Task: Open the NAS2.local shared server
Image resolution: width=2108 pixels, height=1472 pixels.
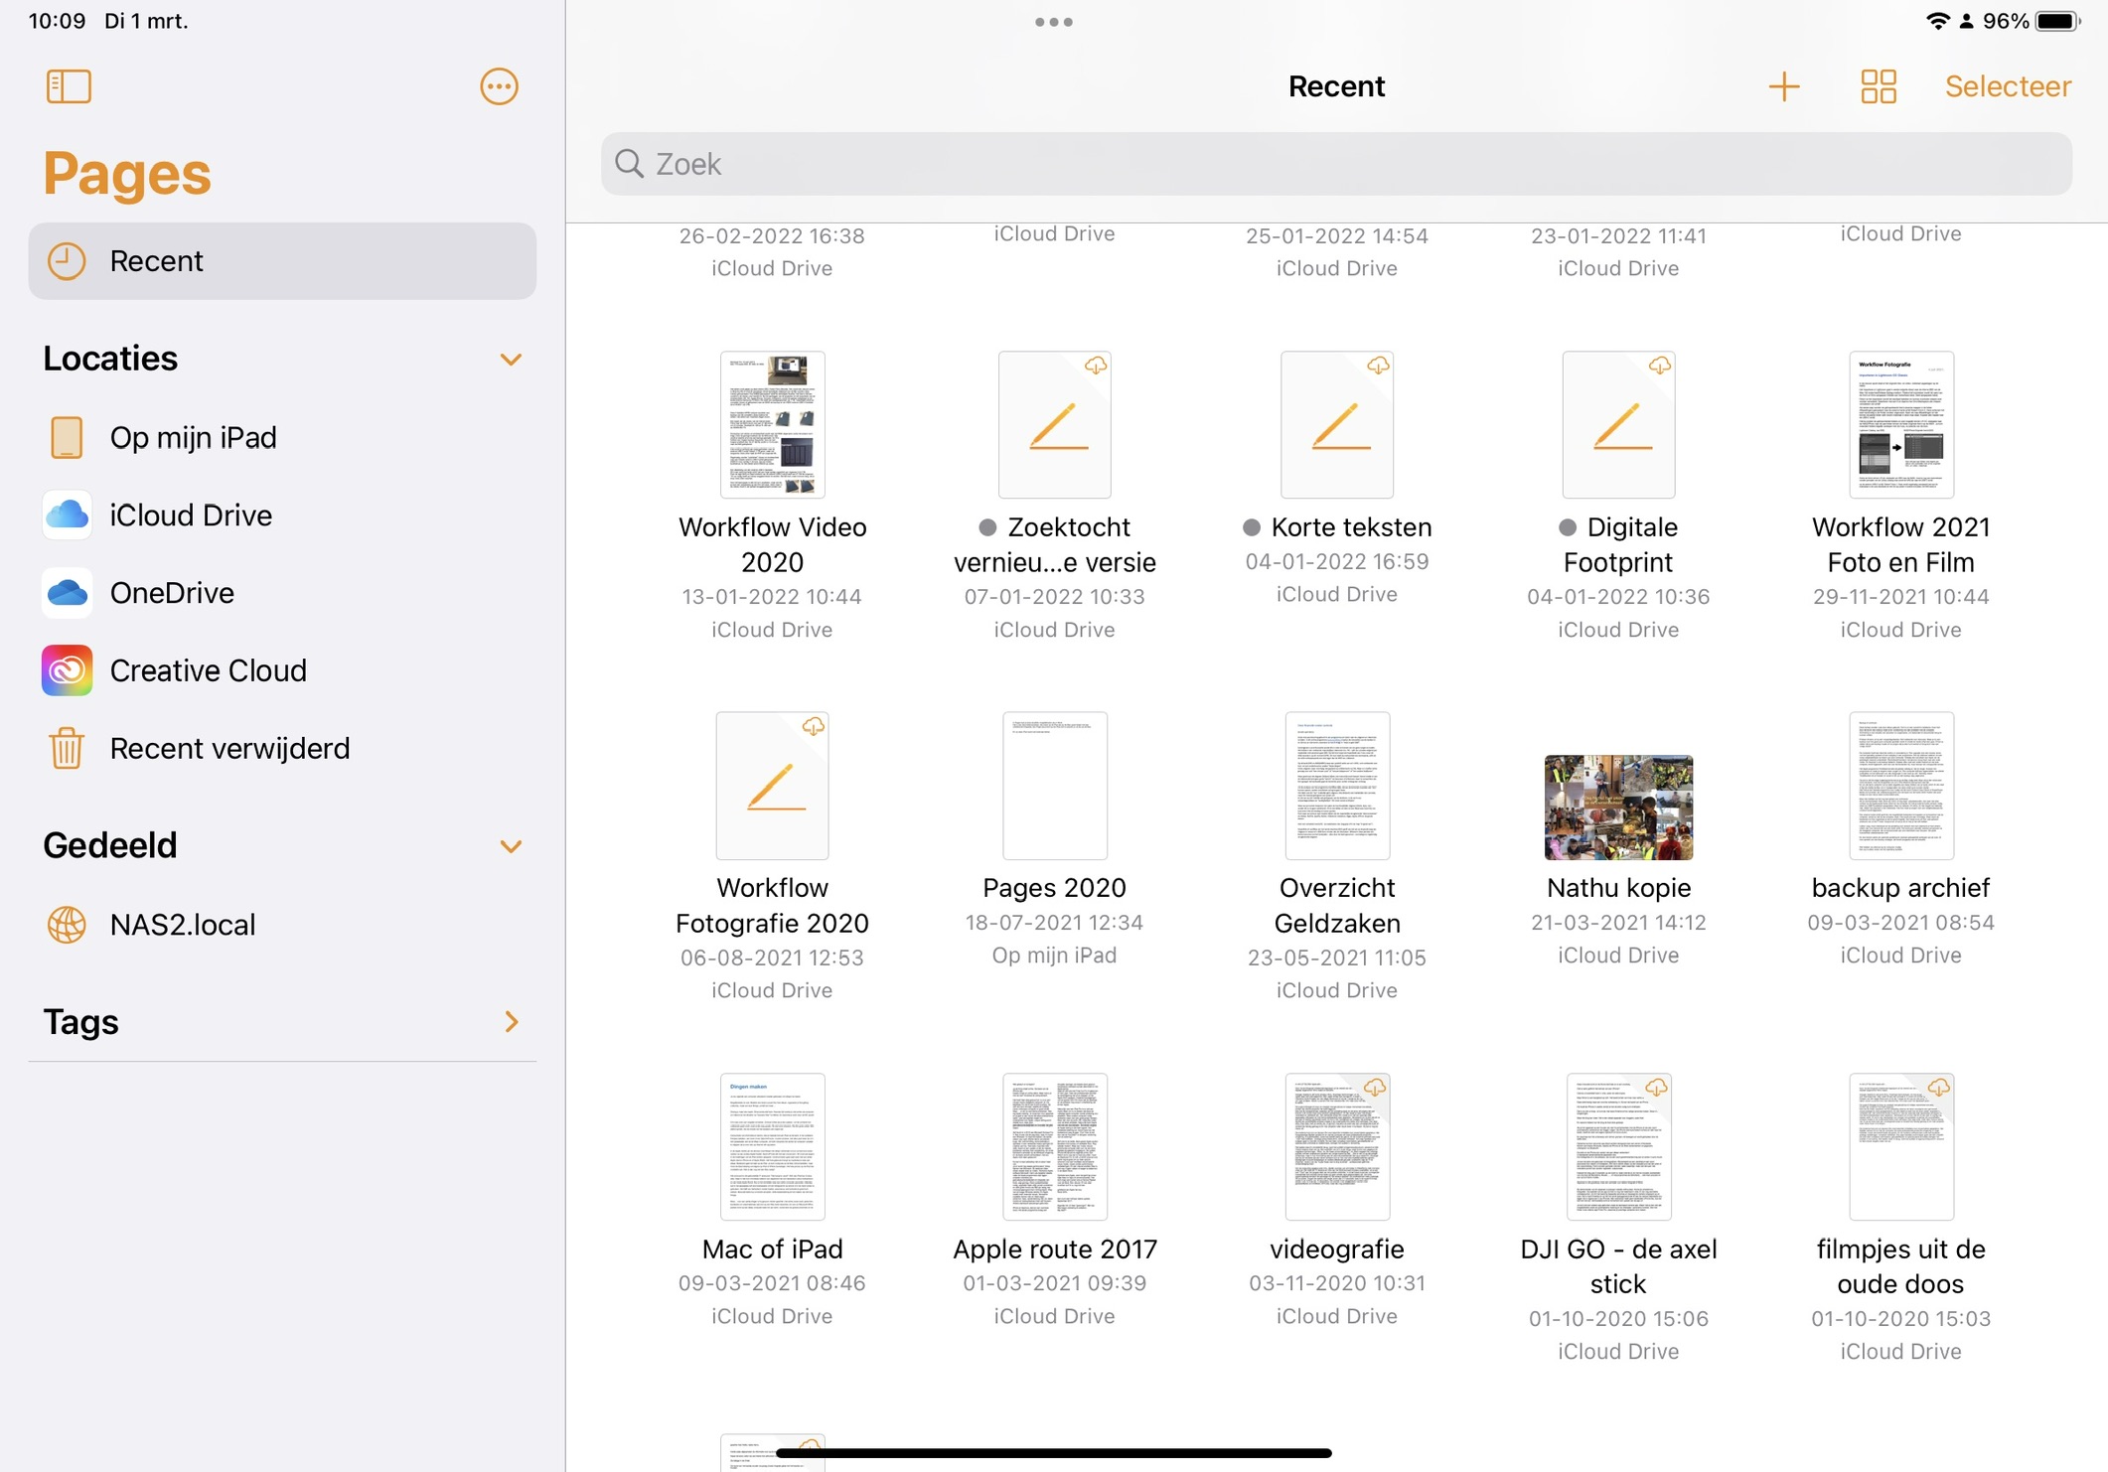Action: (182, 925)
